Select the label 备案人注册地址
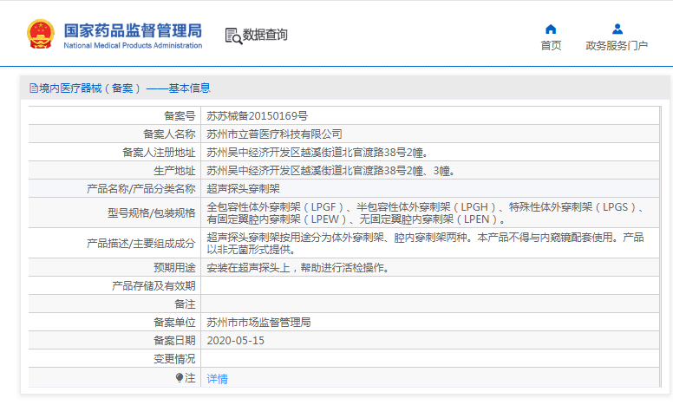Image resolution: width=673 pixels, height=405 pixels. tap(159, 153)
